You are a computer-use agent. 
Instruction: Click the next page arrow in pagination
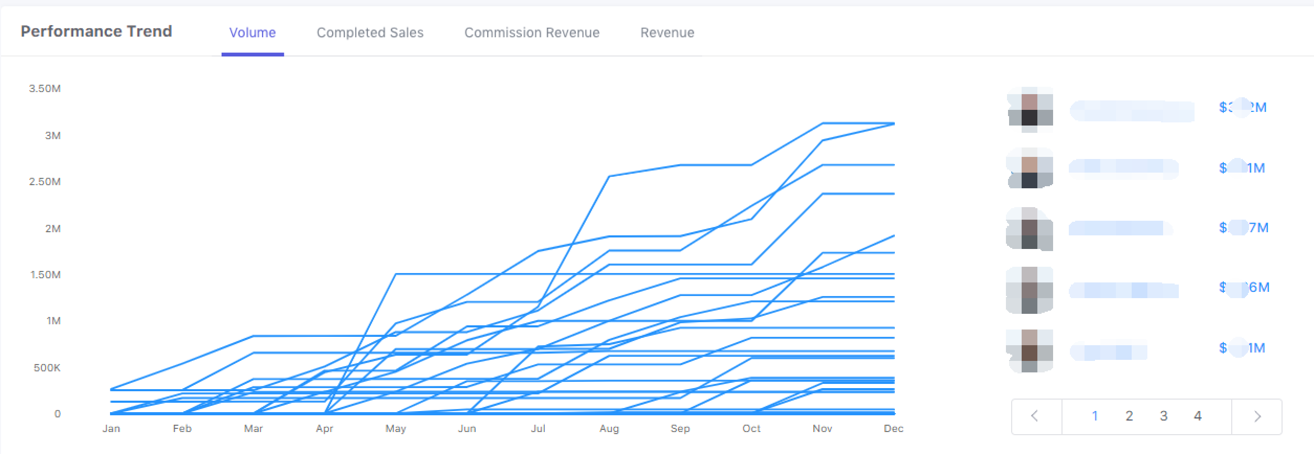pyautogui.click(x=1257, y=416)
